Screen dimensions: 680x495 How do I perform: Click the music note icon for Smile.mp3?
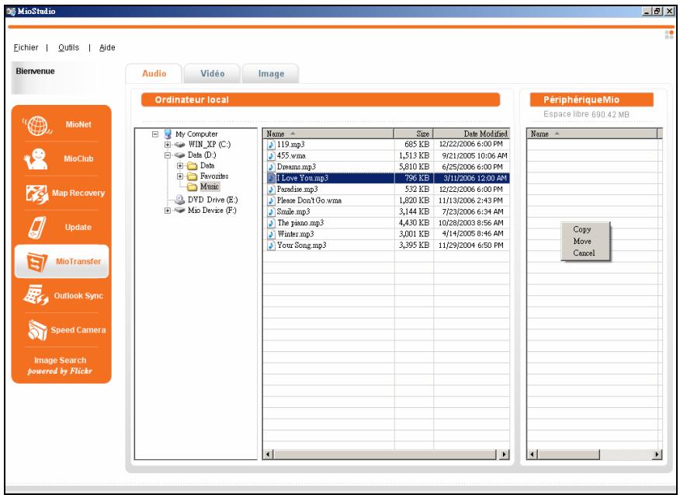(x=271, y=212)
